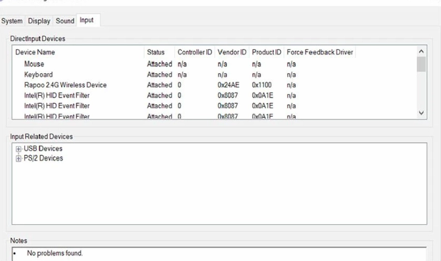Click the Vendor ID column header
This screenshot has height=261, width=441.
[x=232, y=53]
